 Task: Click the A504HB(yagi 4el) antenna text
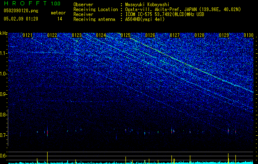pyautogui.click(x=145, y=19)
